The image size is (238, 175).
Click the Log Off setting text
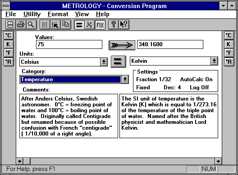[x=199, y=87]
